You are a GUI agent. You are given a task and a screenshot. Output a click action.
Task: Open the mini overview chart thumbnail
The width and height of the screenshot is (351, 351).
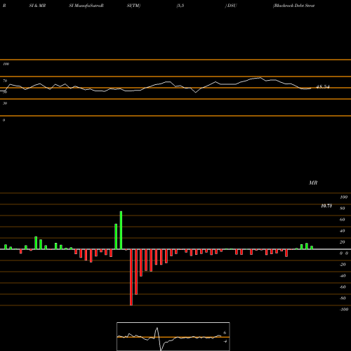[x=173, y=336]
